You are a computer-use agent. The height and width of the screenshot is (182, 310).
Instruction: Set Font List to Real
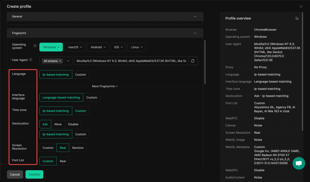tap(63, 161)
